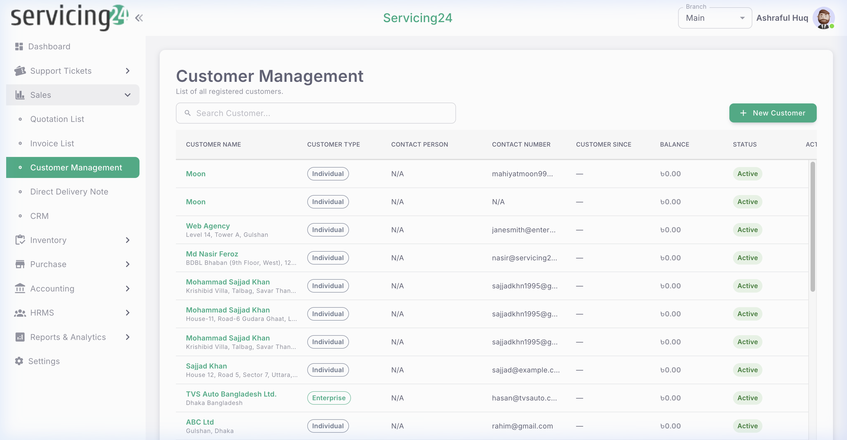Click hasan@tvsauto.c... contact cell
The height and width of the screenshot is (440, 847).
524,398
